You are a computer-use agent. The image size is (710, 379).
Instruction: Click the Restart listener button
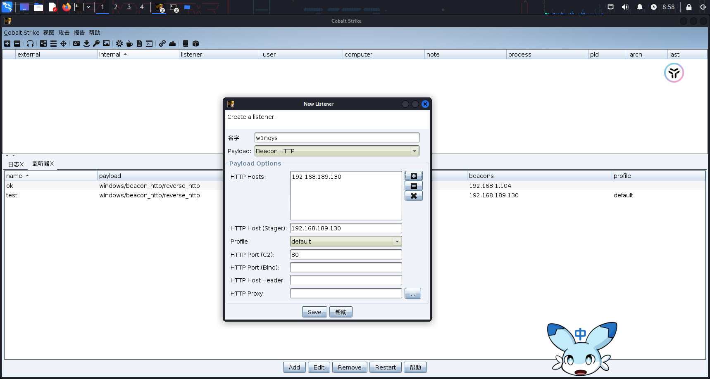(385, 367)
